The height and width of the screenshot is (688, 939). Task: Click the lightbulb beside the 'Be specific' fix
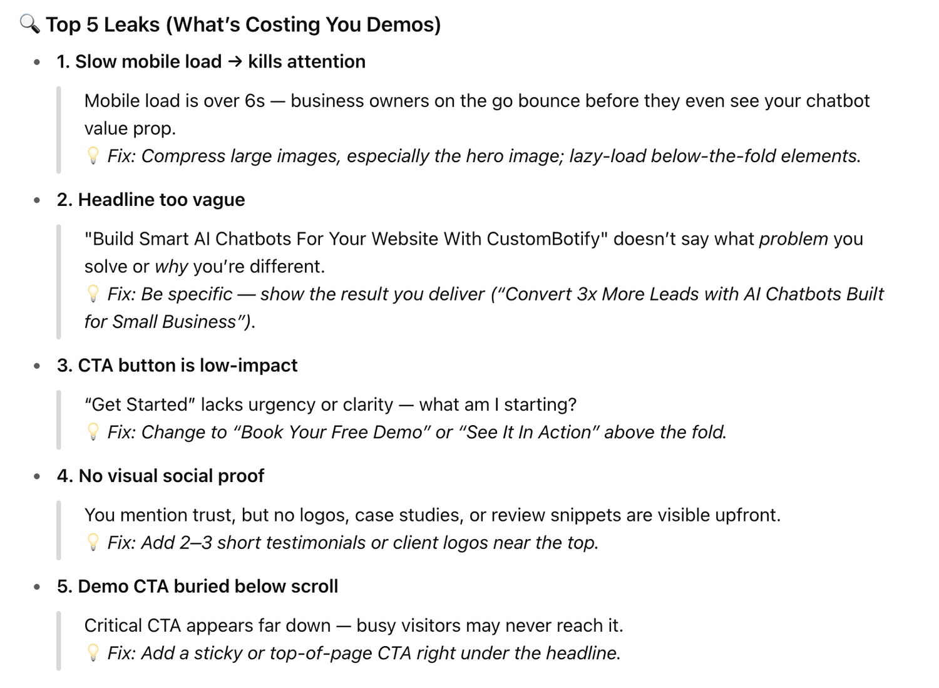[x=93, y=294]
